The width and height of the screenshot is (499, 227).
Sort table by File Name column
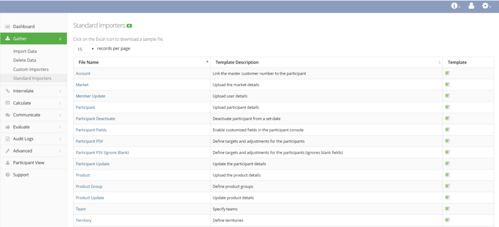(142, 62)
